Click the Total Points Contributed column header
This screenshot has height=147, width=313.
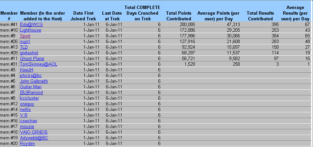tap(178, 16)
